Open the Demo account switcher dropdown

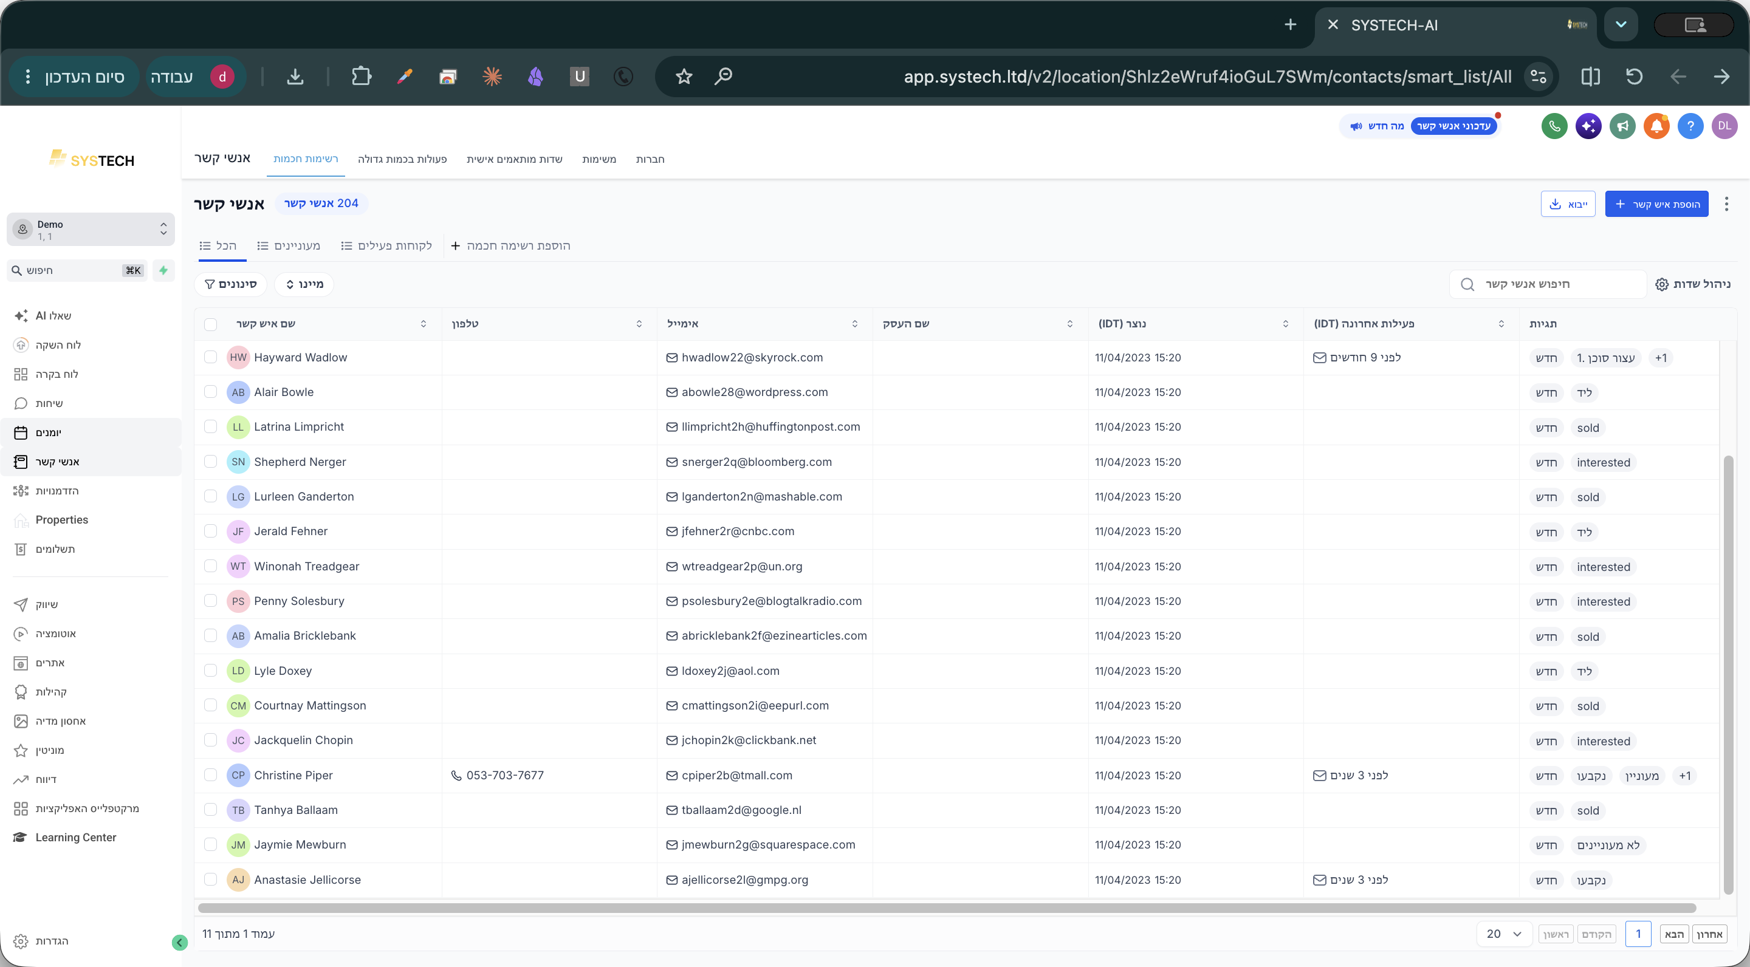(x=91, y=230)
